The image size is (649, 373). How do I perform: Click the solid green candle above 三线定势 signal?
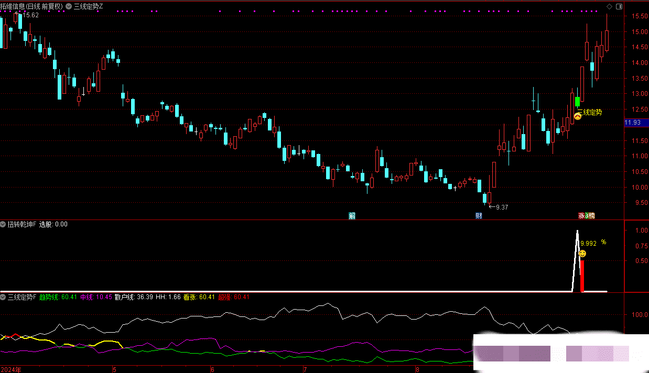coord(578,102)
